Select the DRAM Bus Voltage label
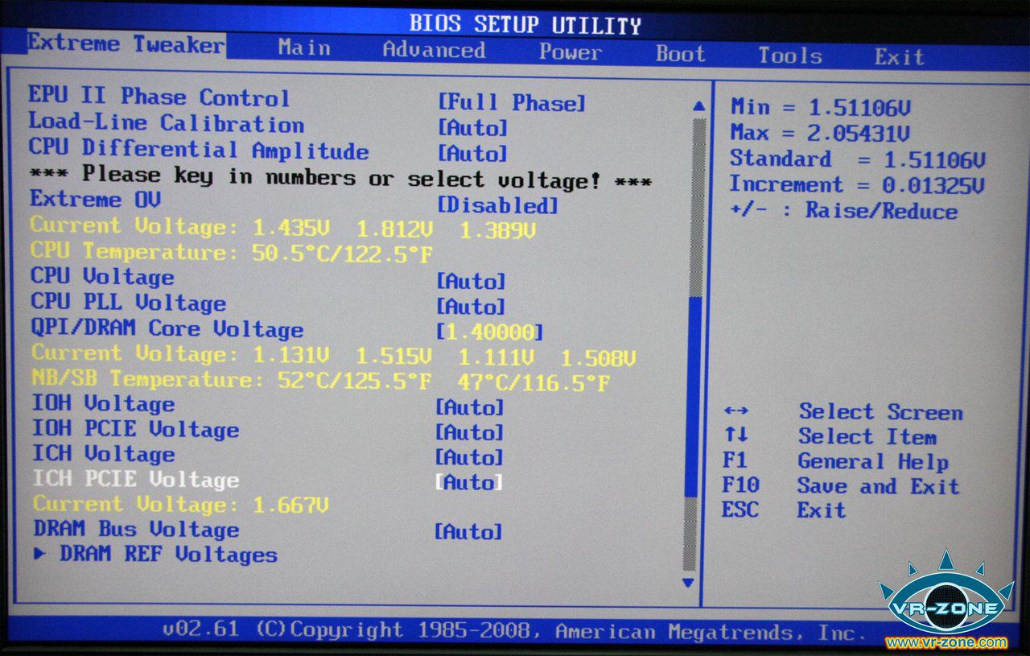 pyautogui.click(x=136, y=529)
